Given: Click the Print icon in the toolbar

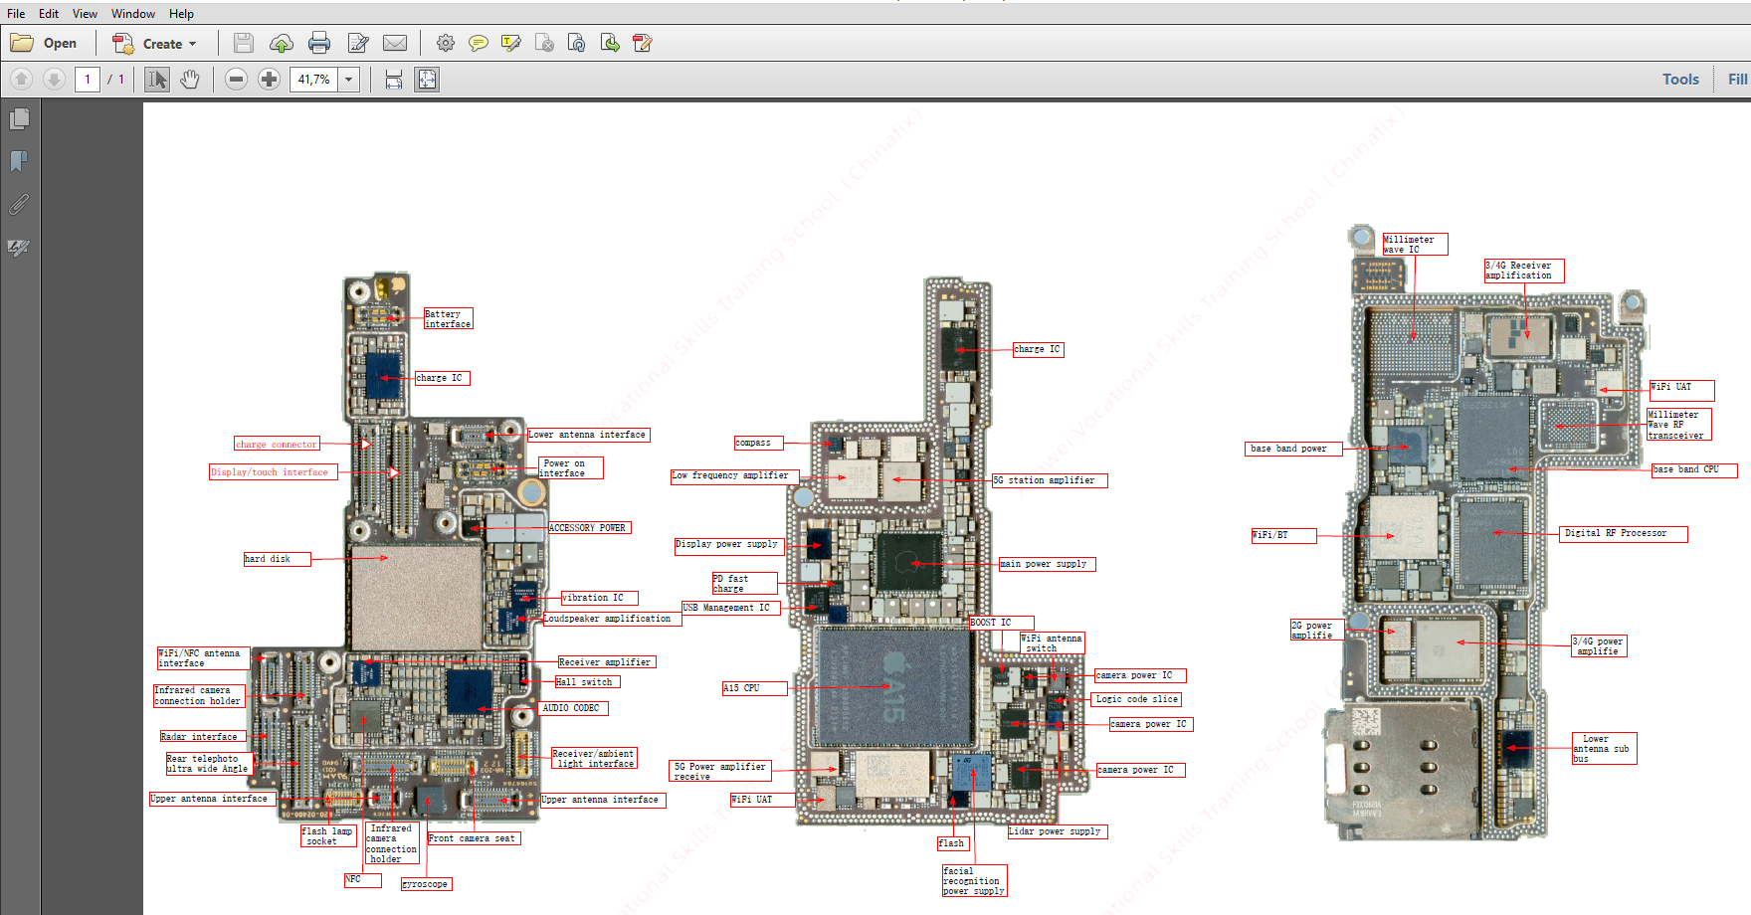Looking at the screenshot, I should pyautogui.click(x=319, y=43).
